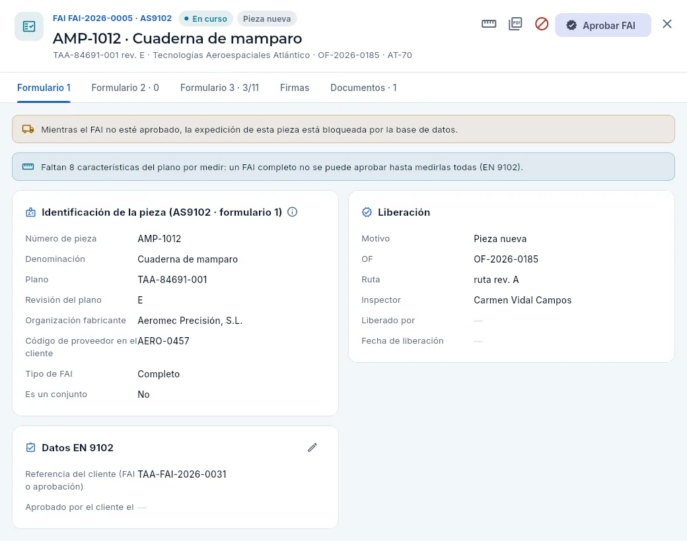
Task: Click the Datos EN 9102 clipboard icon
Action: (x=30, y=447)
